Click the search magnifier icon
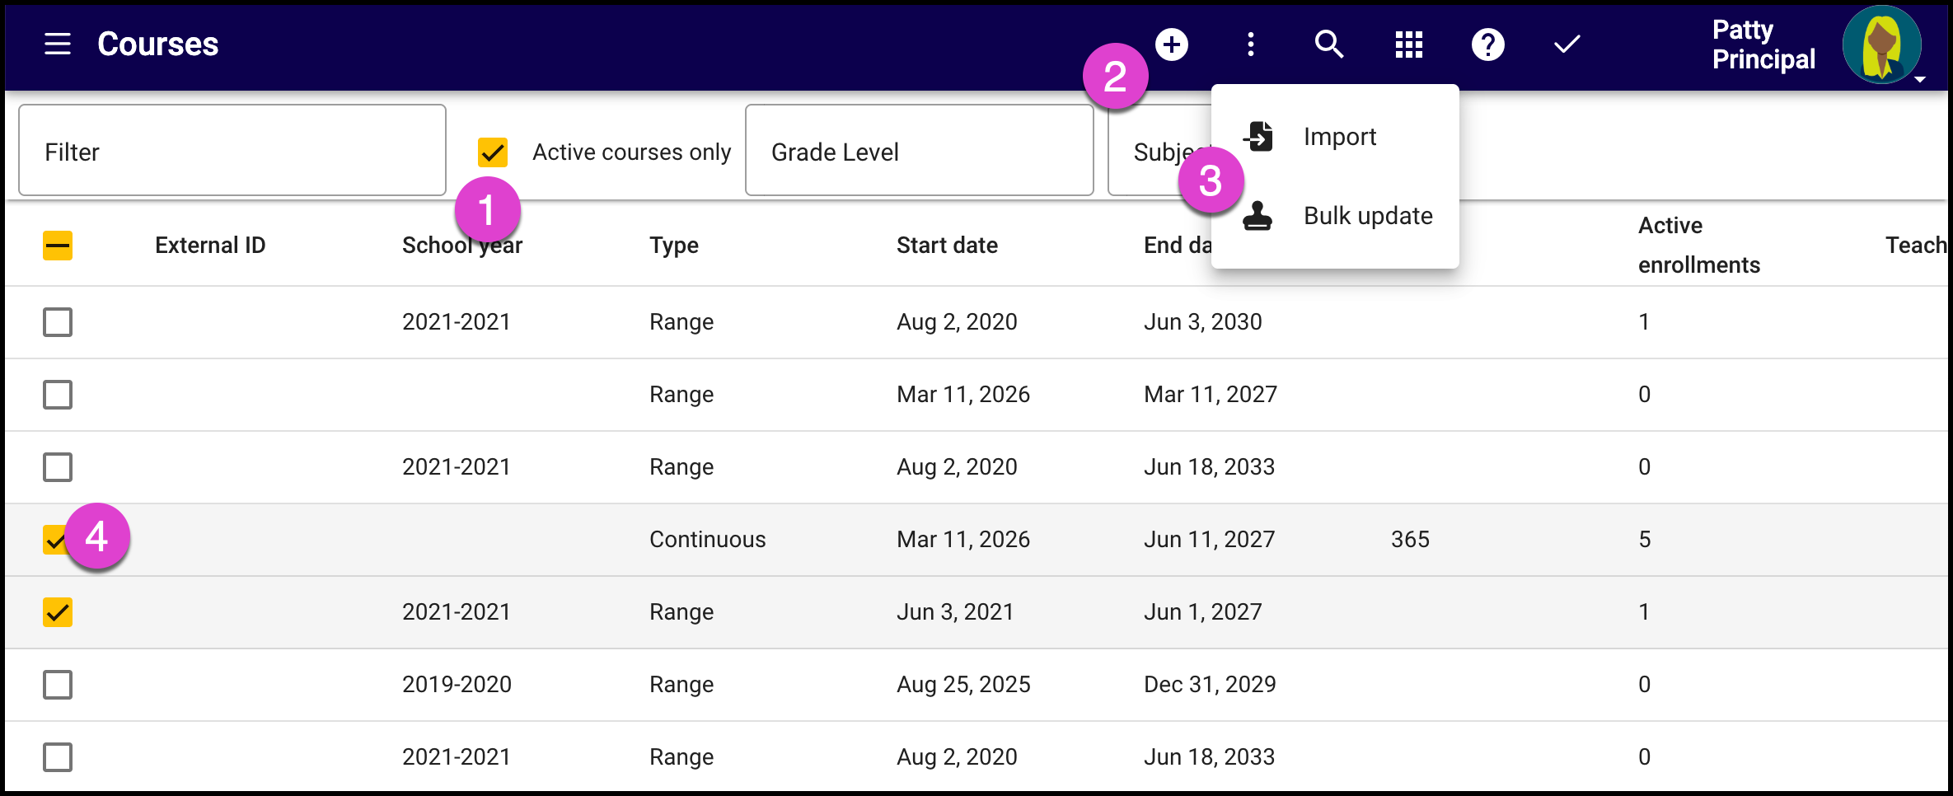Viewport: 1953px width, 796px height. [1328, 44]
